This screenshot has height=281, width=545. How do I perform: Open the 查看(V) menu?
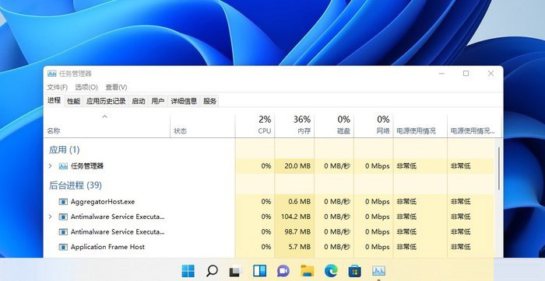117,87
